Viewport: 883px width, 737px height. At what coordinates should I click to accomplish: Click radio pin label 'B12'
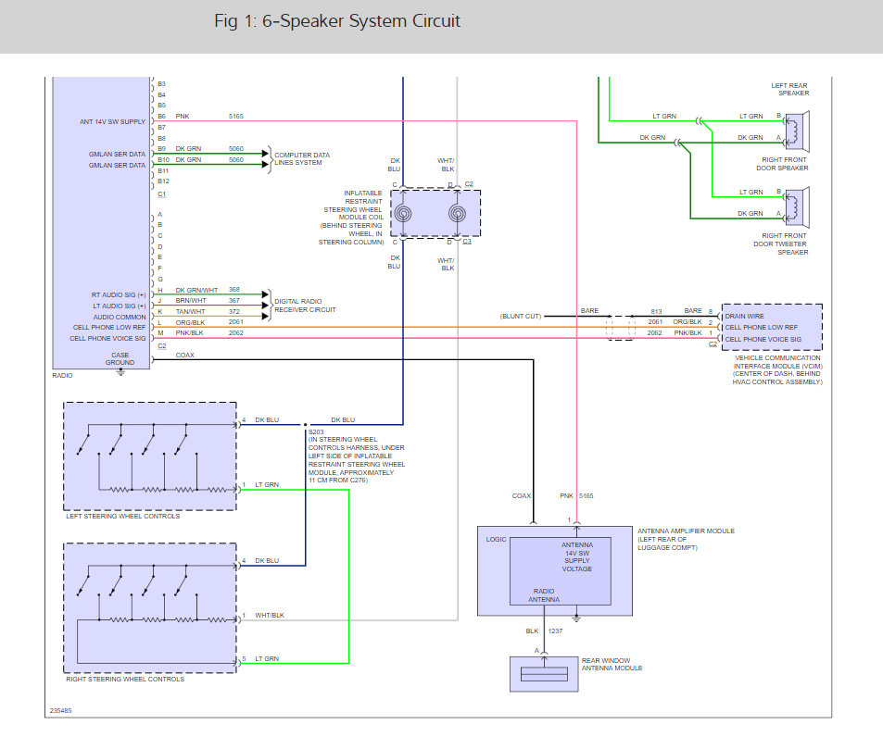point(163,181)
